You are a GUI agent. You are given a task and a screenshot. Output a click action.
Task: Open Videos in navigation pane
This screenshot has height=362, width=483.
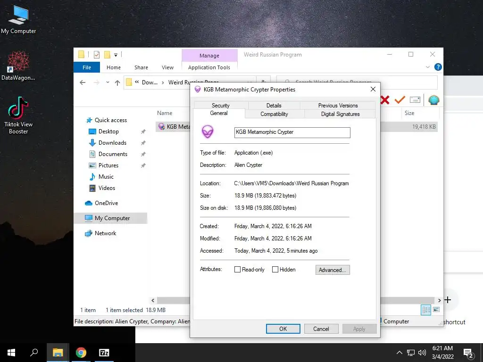point(107,188)
